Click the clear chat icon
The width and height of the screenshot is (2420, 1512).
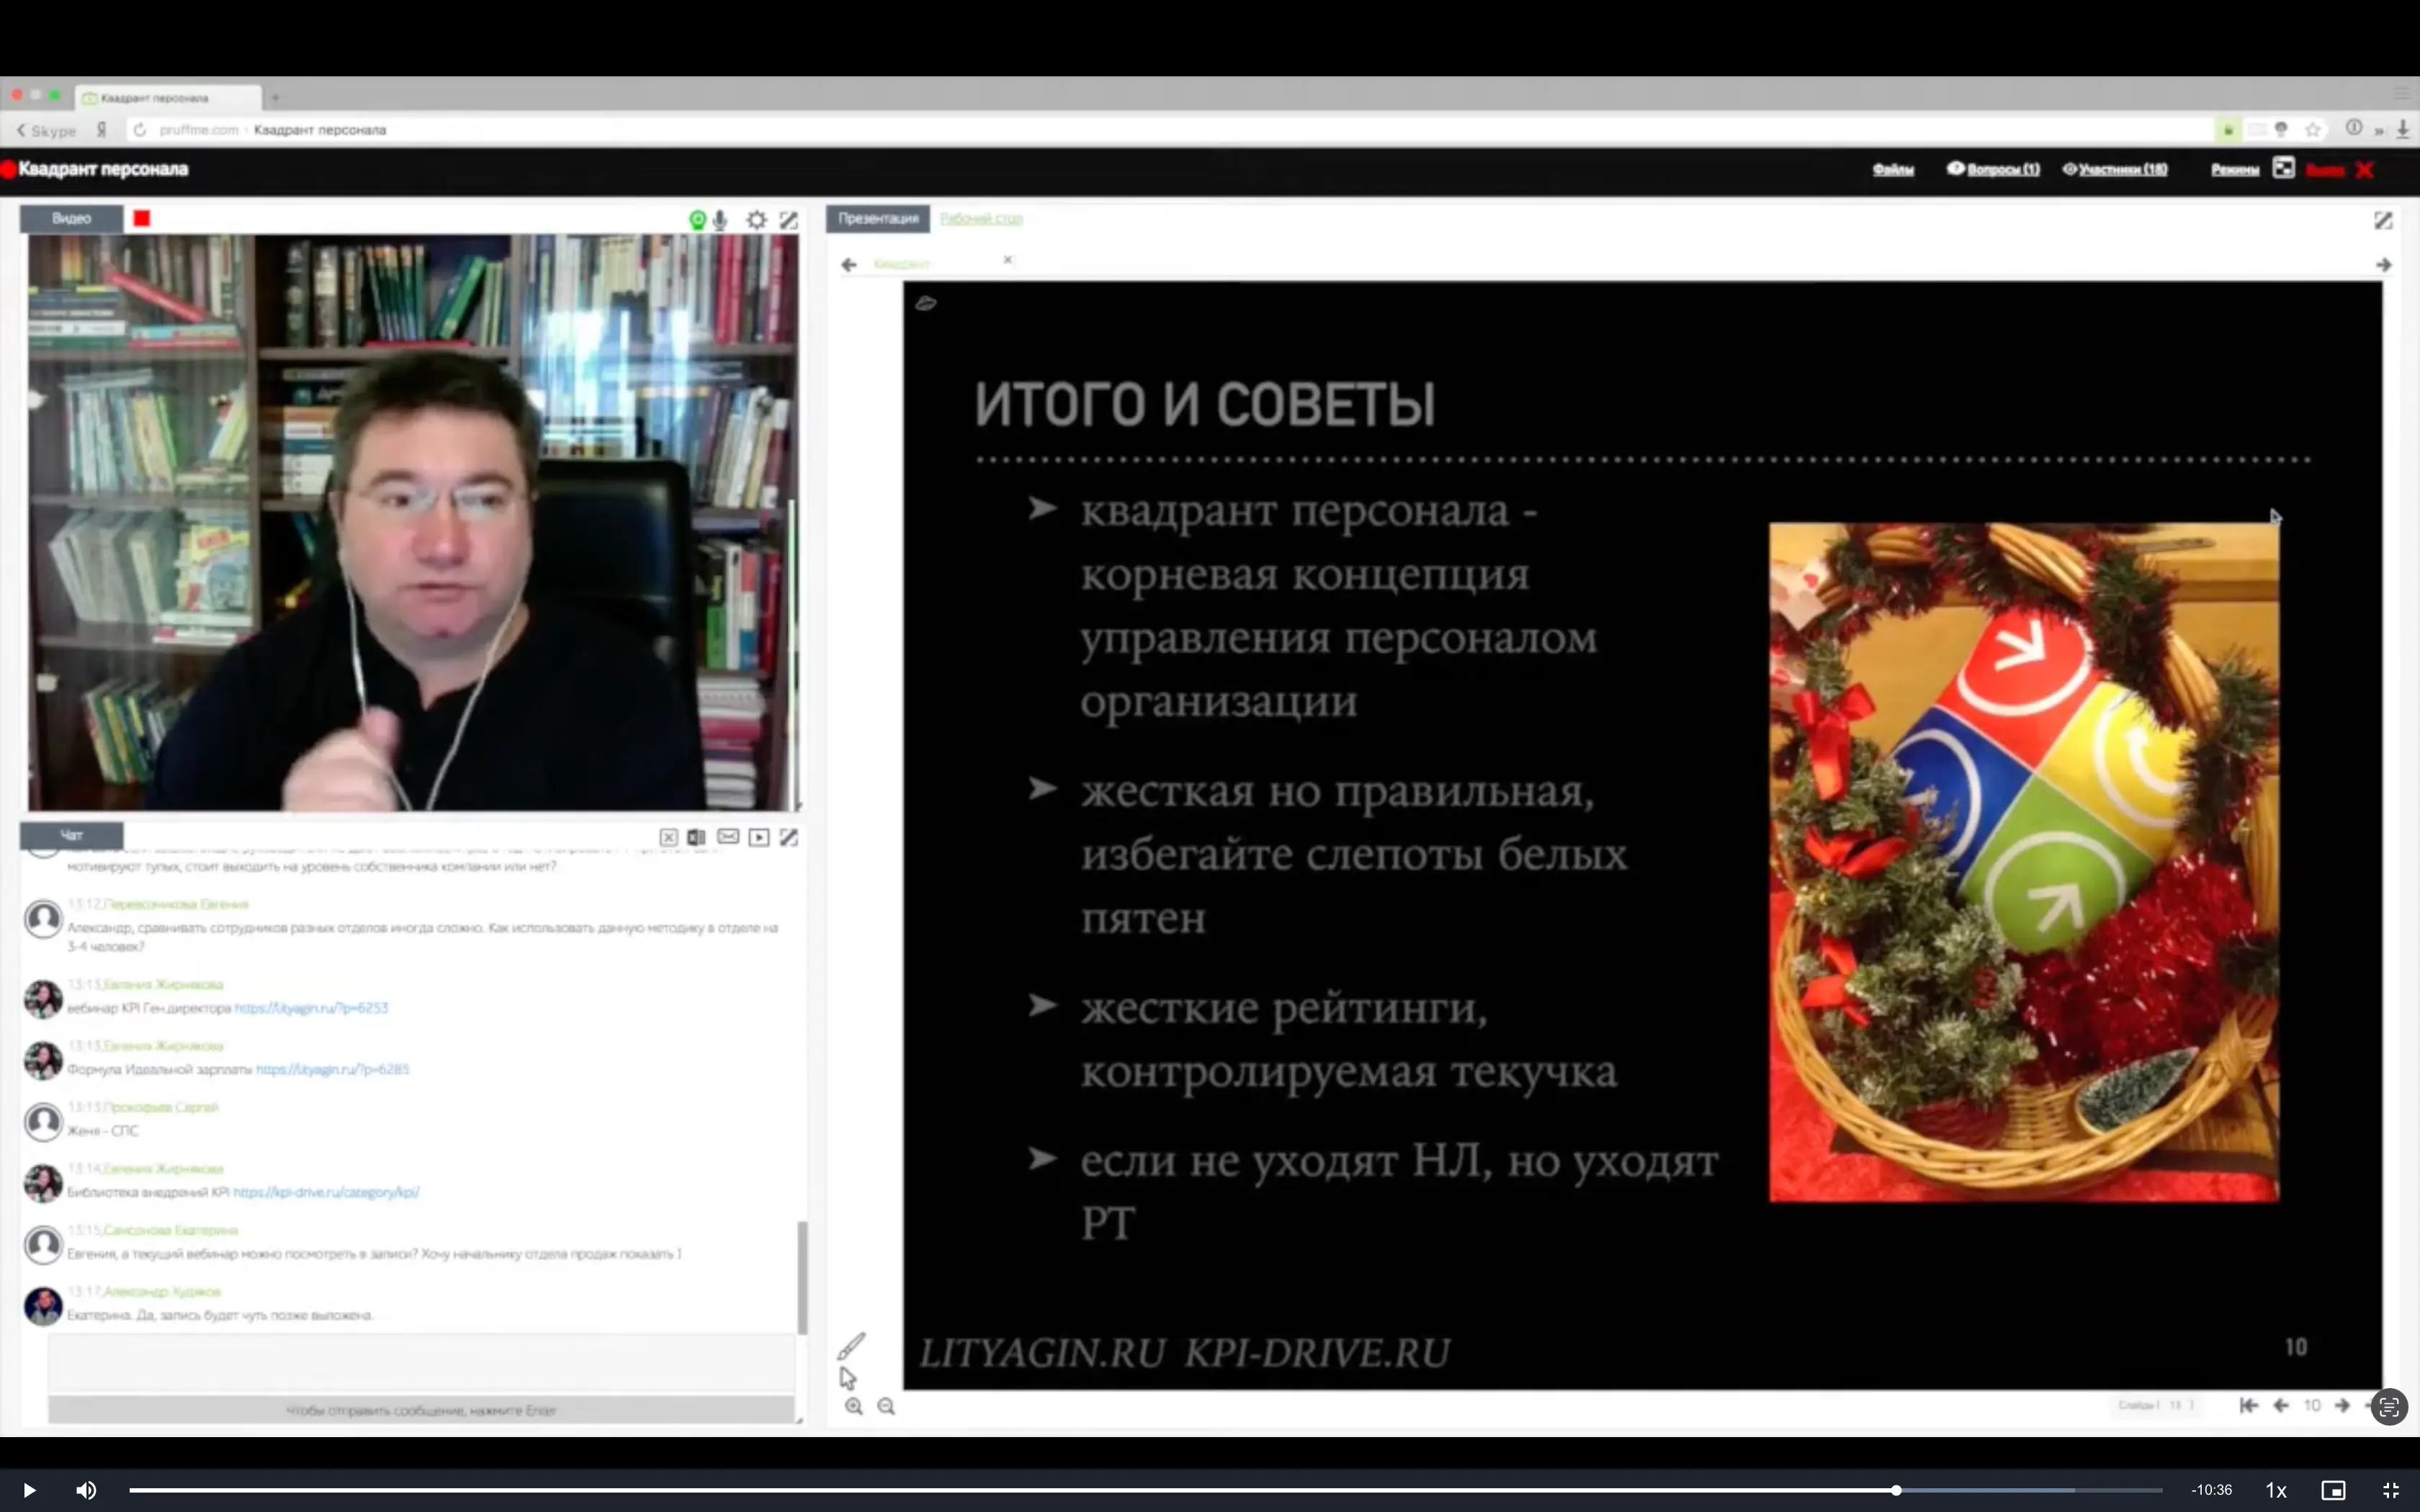pos(668,837)
